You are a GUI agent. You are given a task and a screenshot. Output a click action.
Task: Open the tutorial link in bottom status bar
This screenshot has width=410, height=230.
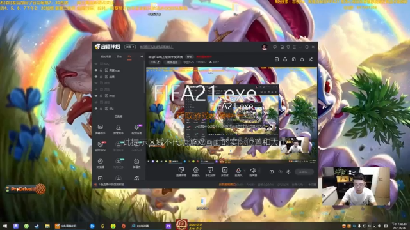pos(110,185)
